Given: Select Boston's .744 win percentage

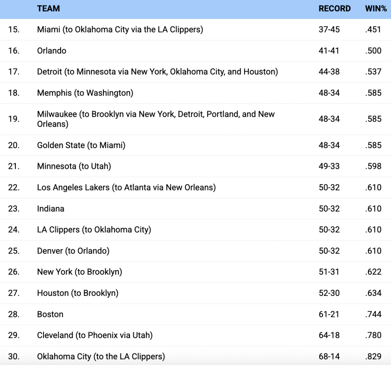Looking at the screenshot, I should pyautogui.click(x=373, y=314).
